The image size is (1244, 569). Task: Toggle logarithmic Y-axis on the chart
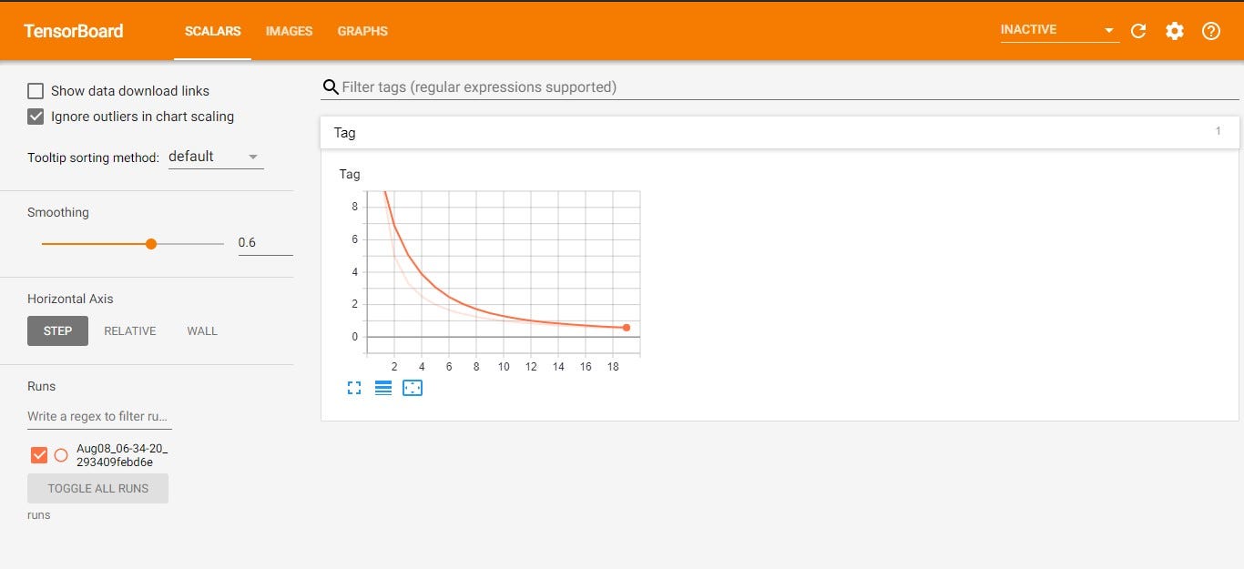coord(383,387)
